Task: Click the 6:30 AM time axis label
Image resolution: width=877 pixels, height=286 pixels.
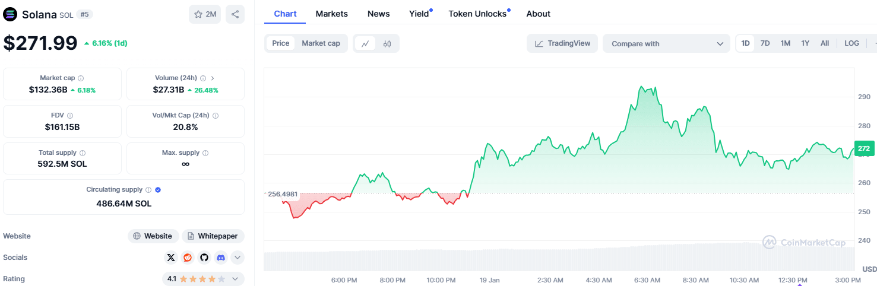Action: tap(647, 279)
